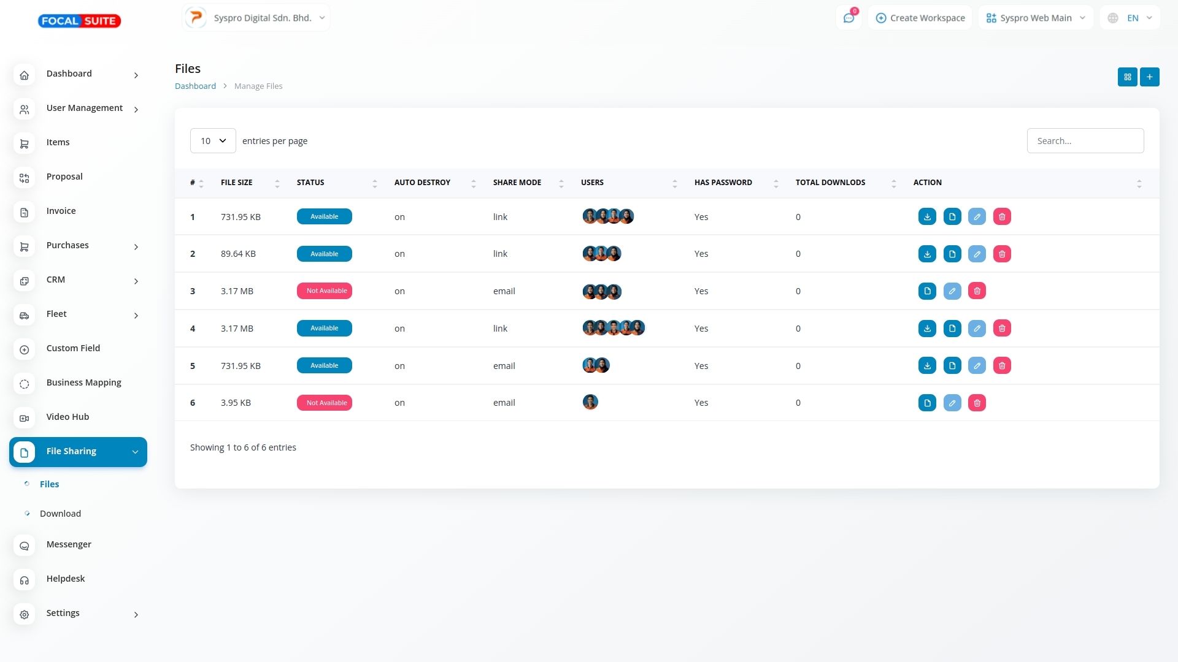Download the file in row 1
The width and height of the screenshot is (1178, 662).
[927, 217]
